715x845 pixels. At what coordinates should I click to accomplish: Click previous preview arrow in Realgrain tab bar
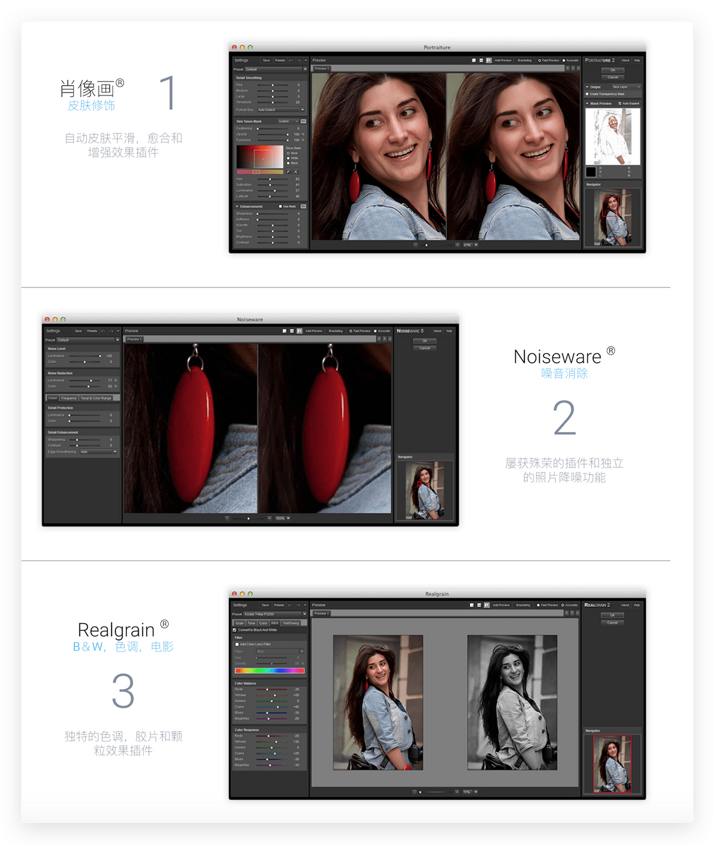coord(567,612)
